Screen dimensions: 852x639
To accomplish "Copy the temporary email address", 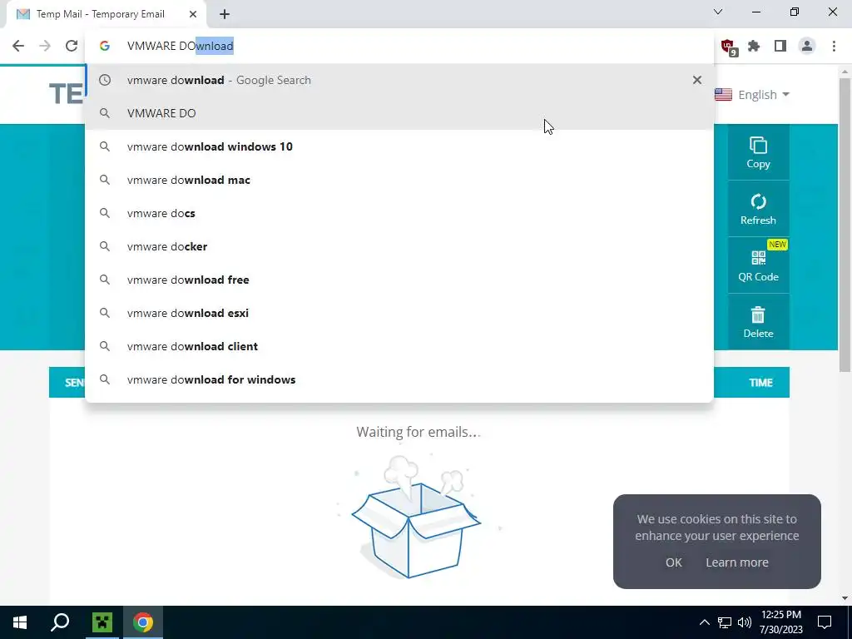I will click(x=758, y=152).
